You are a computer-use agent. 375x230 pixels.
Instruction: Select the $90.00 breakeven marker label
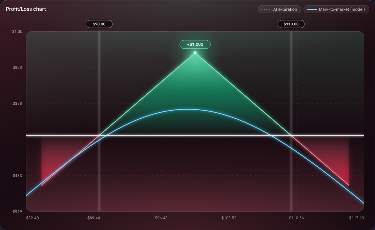(x=99, y=24)
